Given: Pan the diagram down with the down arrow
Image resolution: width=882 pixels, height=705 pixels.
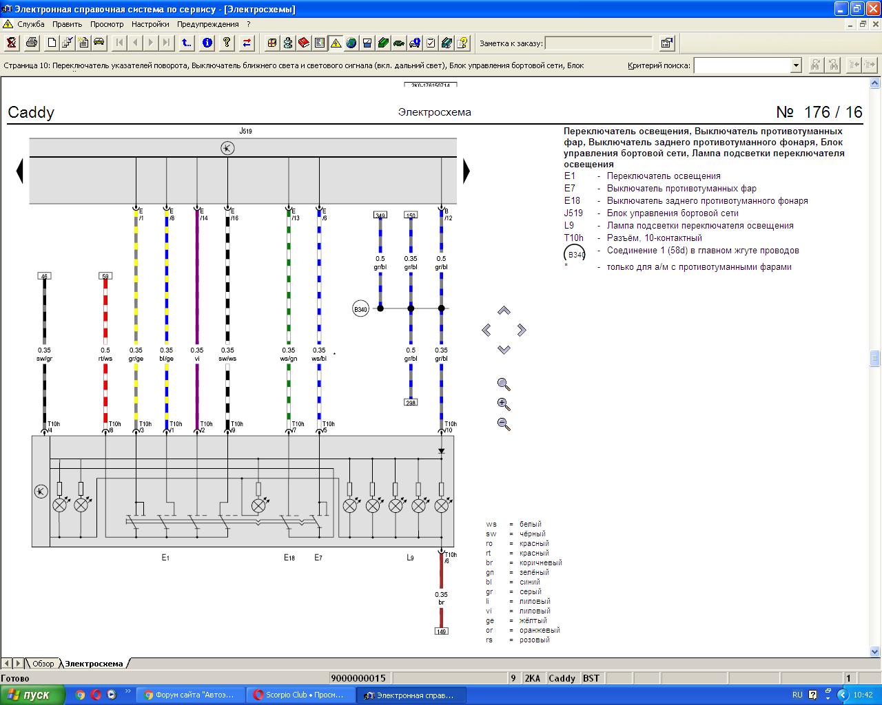Looking at the screenshot, I should coord(504,349).
